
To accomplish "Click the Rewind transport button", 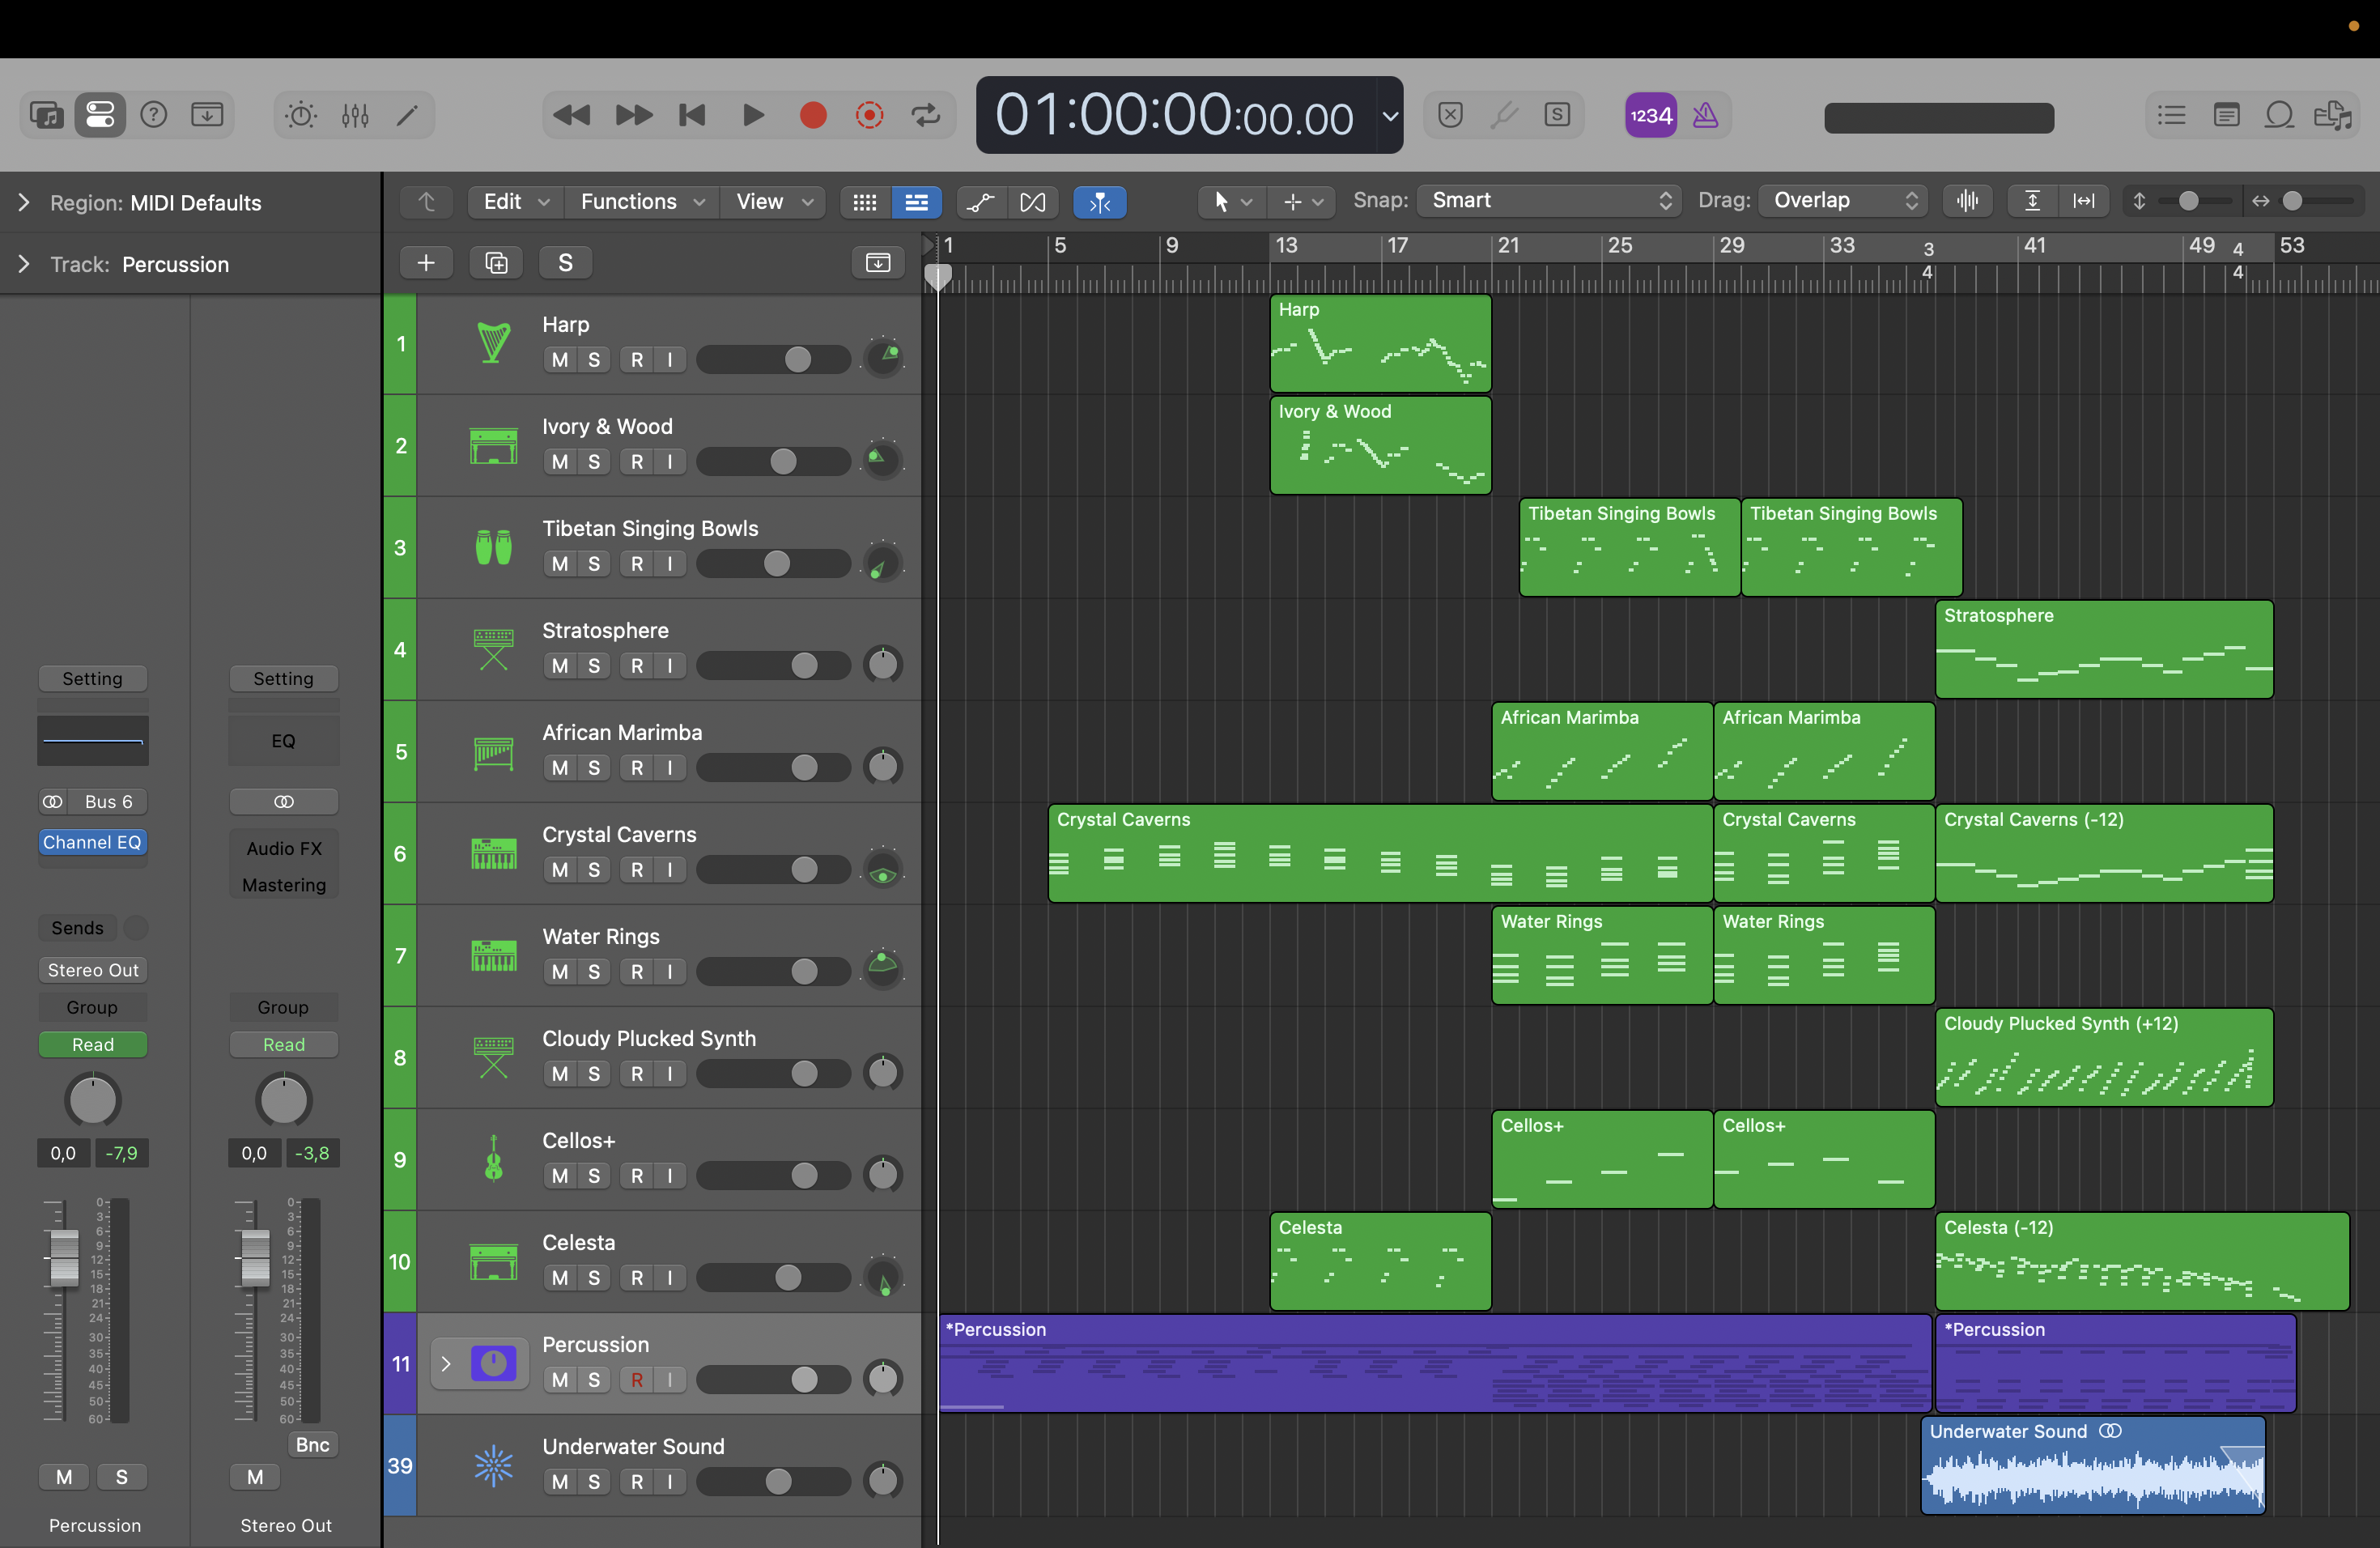I will point(571,115).
